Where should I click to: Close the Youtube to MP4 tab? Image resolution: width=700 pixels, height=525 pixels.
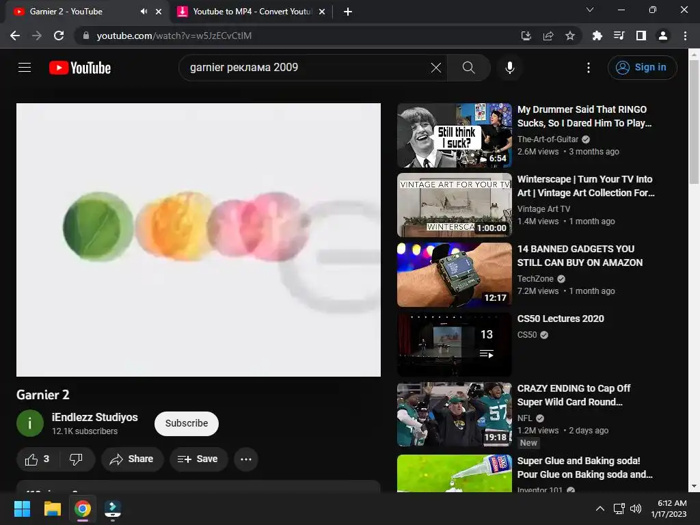(322, 12)
